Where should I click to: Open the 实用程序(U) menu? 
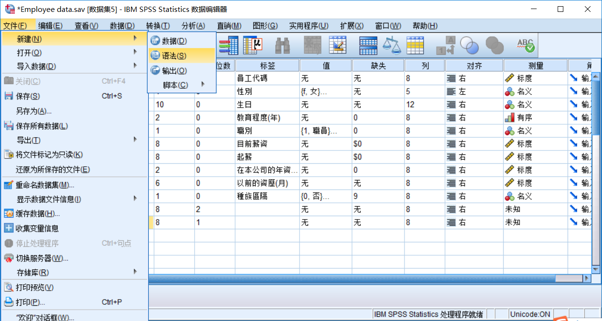tap(309, 26)
